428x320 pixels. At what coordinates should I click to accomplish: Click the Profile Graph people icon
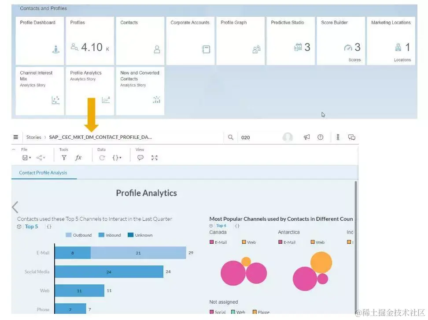pyautogui.click(x=256, y=49)
